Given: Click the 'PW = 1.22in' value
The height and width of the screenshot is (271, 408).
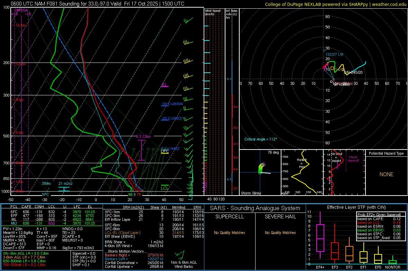Looking at the screenshot, I should (12, 229).
